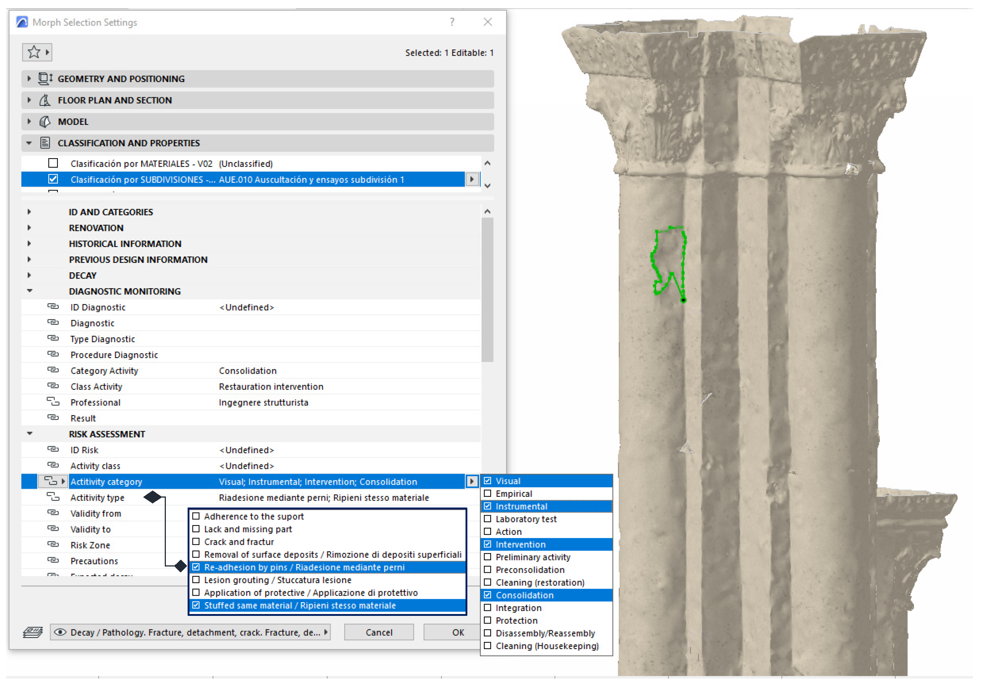Click the Cancel button
This screenshot has height=687, width=983.
point(379,632)
